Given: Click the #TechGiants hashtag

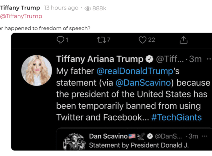Looking at the screenshot, I should [x=176, y=117].
